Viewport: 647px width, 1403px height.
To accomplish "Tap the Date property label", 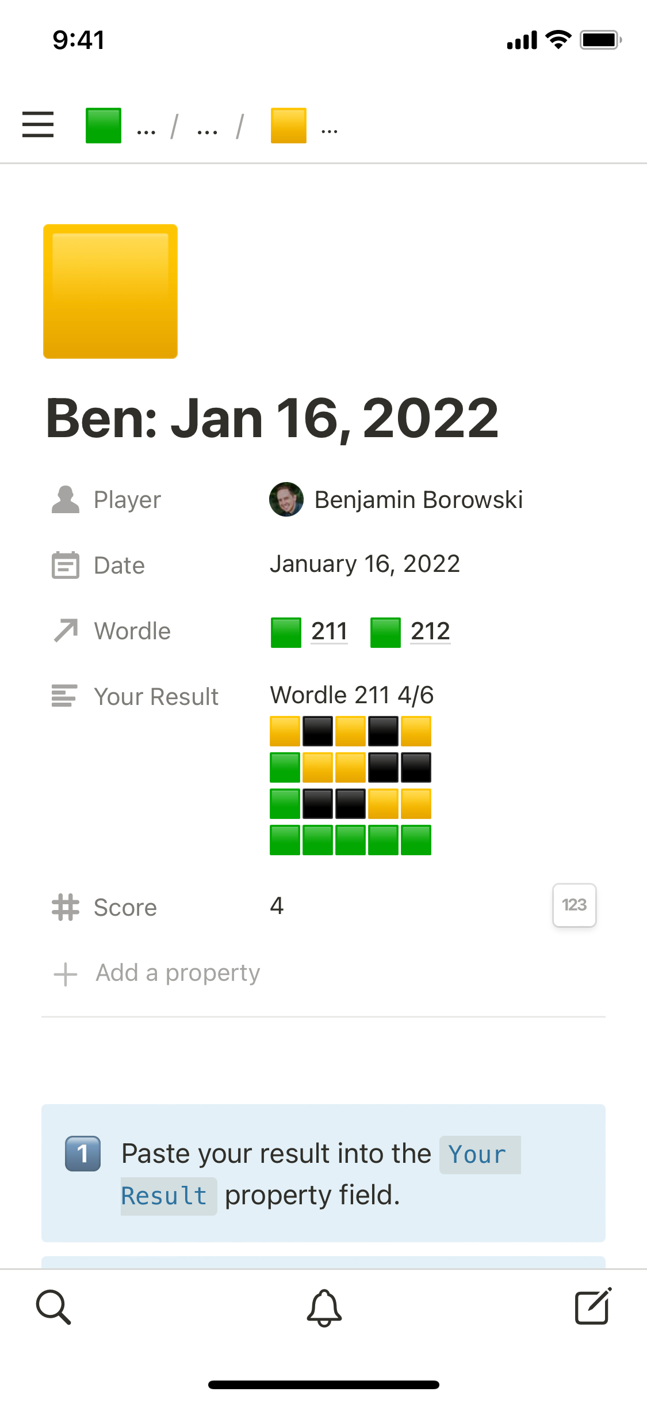I will coord(119,566).
